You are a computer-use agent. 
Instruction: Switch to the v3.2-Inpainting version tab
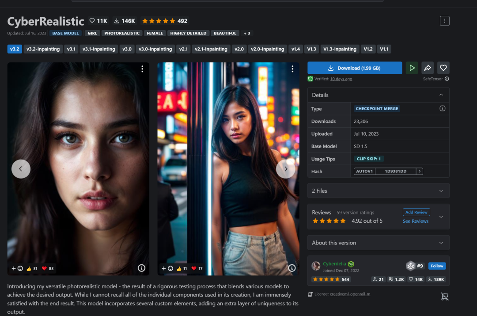tap(43, 49)
